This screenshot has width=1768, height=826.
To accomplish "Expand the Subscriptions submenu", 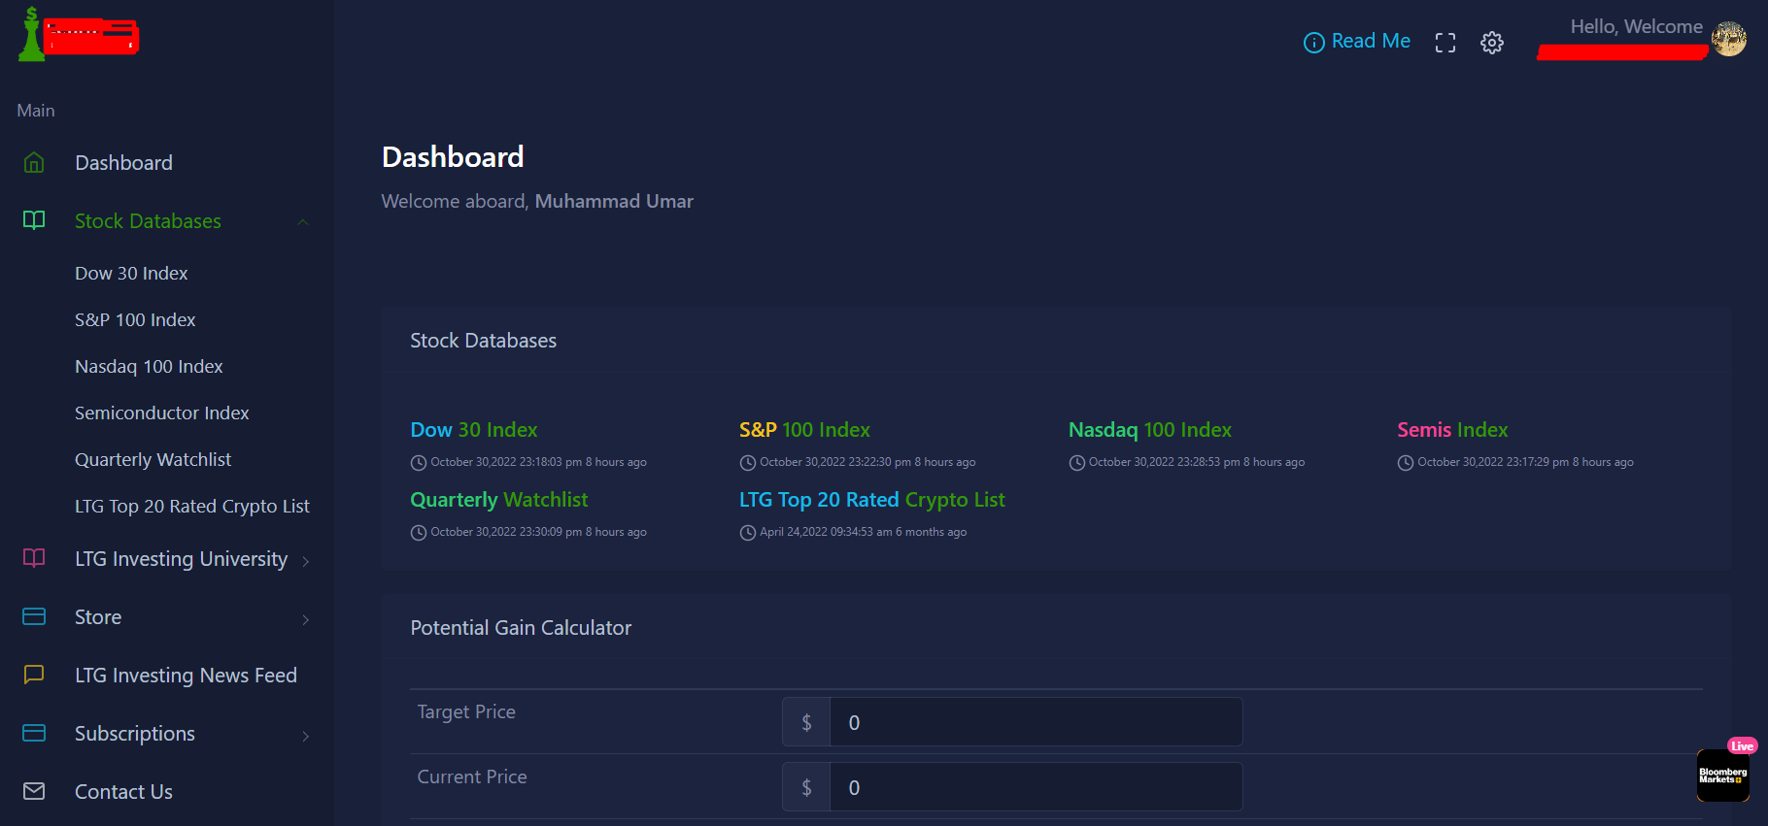I will coord(306,736).
